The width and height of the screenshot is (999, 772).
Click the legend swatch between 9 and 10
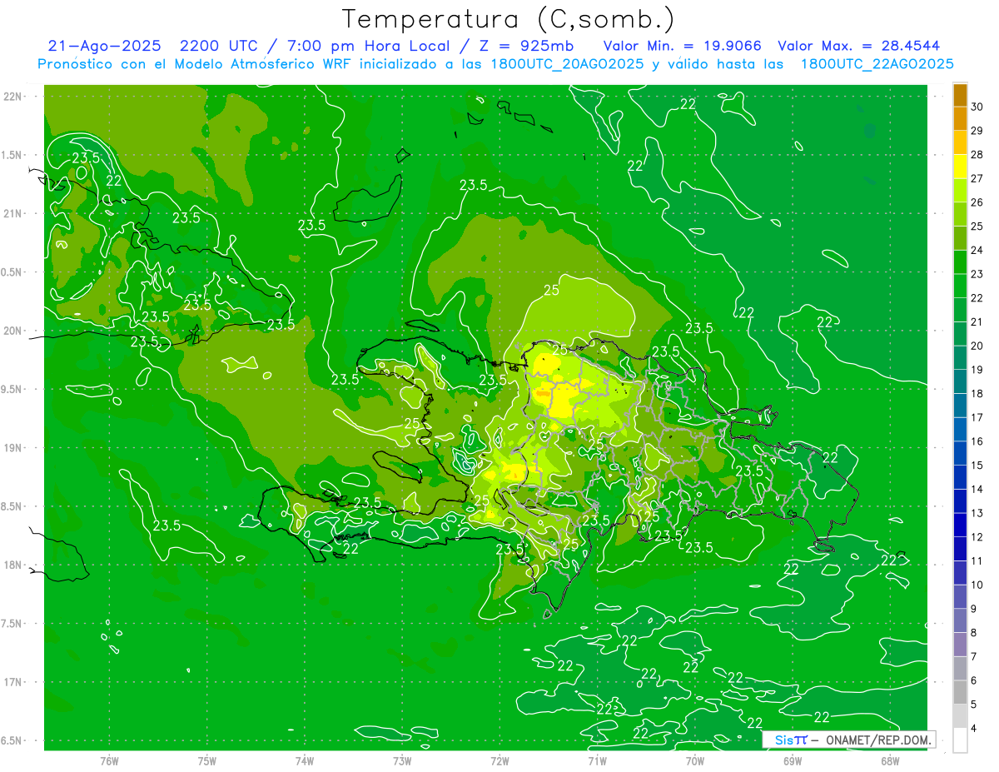(960, 596)
